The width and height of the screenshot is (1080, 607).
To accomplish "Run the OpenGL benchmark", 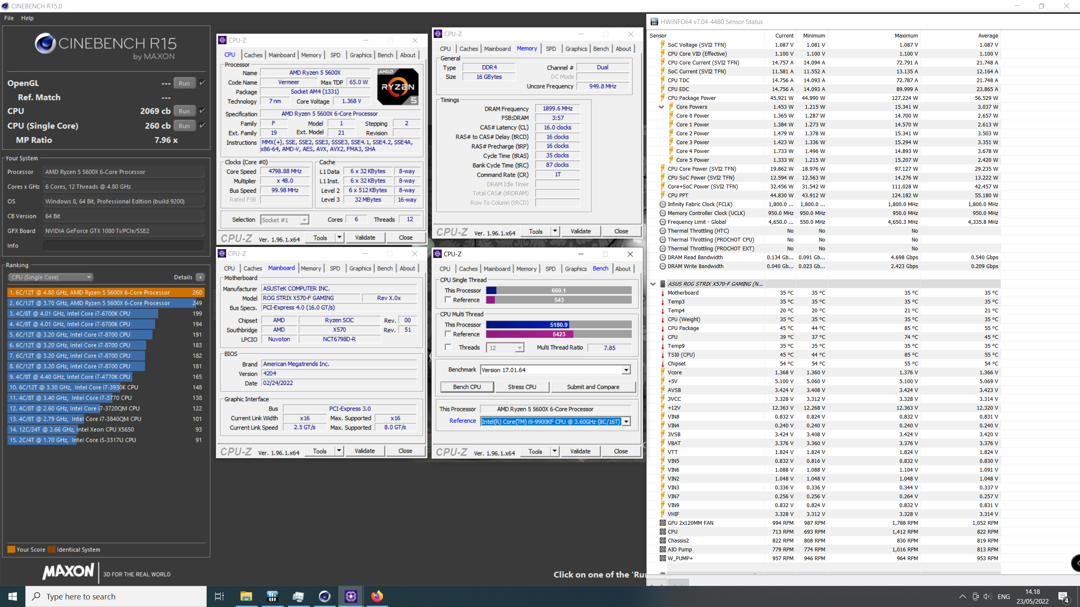I will (x=184, y=83).
